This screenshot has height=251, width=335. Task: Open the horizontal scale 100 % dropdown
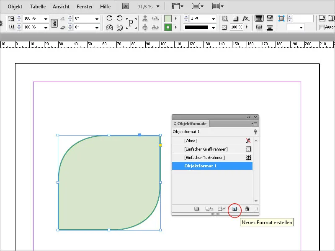tap(46, 19)
